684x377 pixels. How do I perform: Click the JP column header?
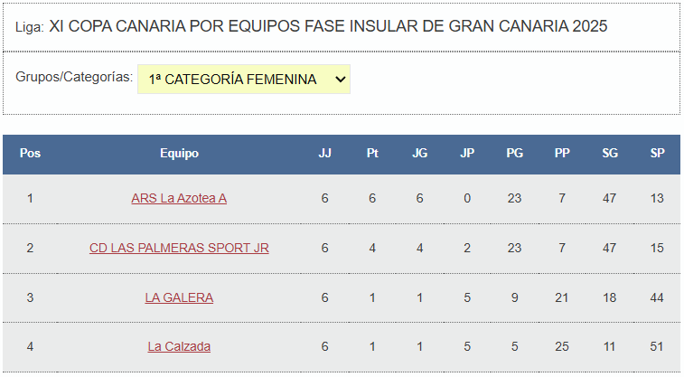467,154
